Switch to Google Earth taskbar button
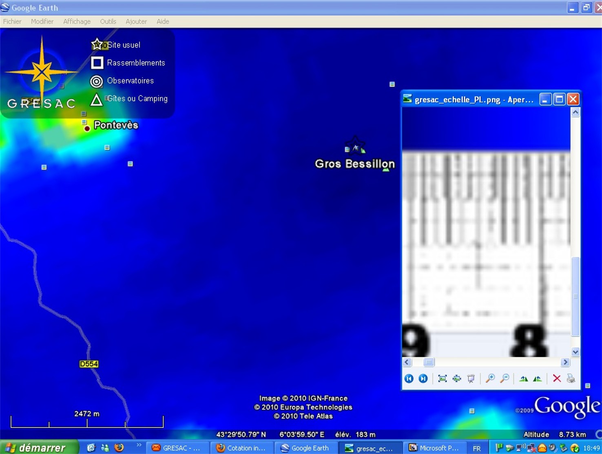Image resolution: width=602 pixels, height=454 pixels. click(x=306, y=448)
